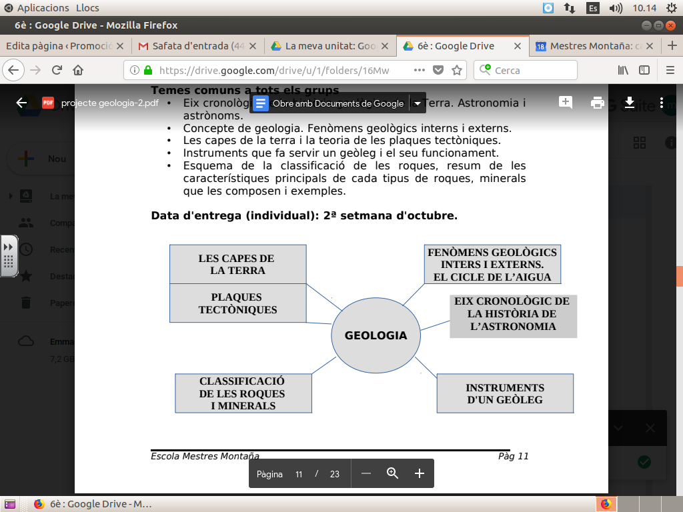Viewport: 683px width, 512px height.
Task: Open a new Firefox tab
Action: [x=672, y=46]
